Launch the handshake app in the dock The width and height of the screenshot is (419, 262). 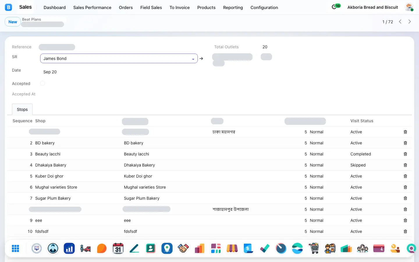(183, 248)
